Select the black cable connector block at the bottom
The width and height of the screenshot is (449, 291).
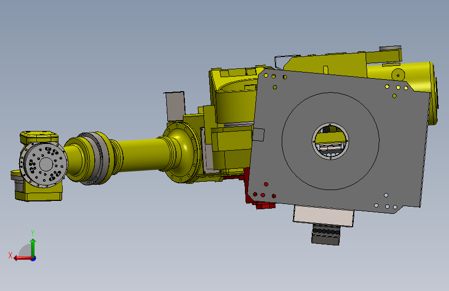pos(326,235)
